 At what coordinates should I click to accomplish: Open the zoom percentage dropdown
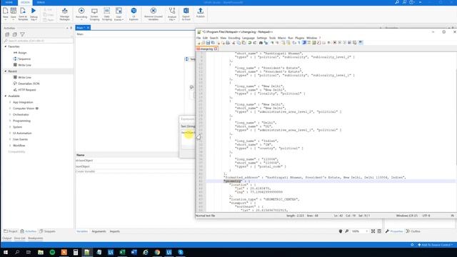(366, 231)
